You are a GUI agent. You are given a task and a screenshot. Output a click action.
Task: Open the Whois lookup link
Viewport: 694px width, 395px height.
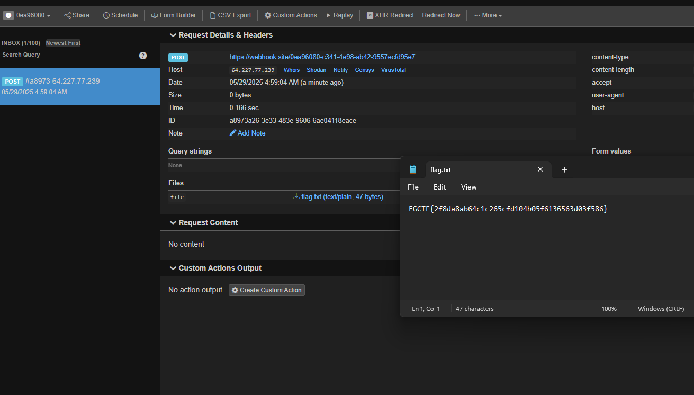click(292, 70)
